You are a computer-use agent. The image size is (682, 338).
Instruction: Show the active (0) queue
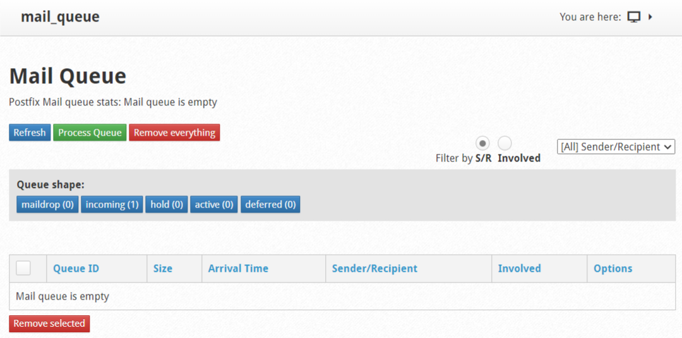pos(214,204)
